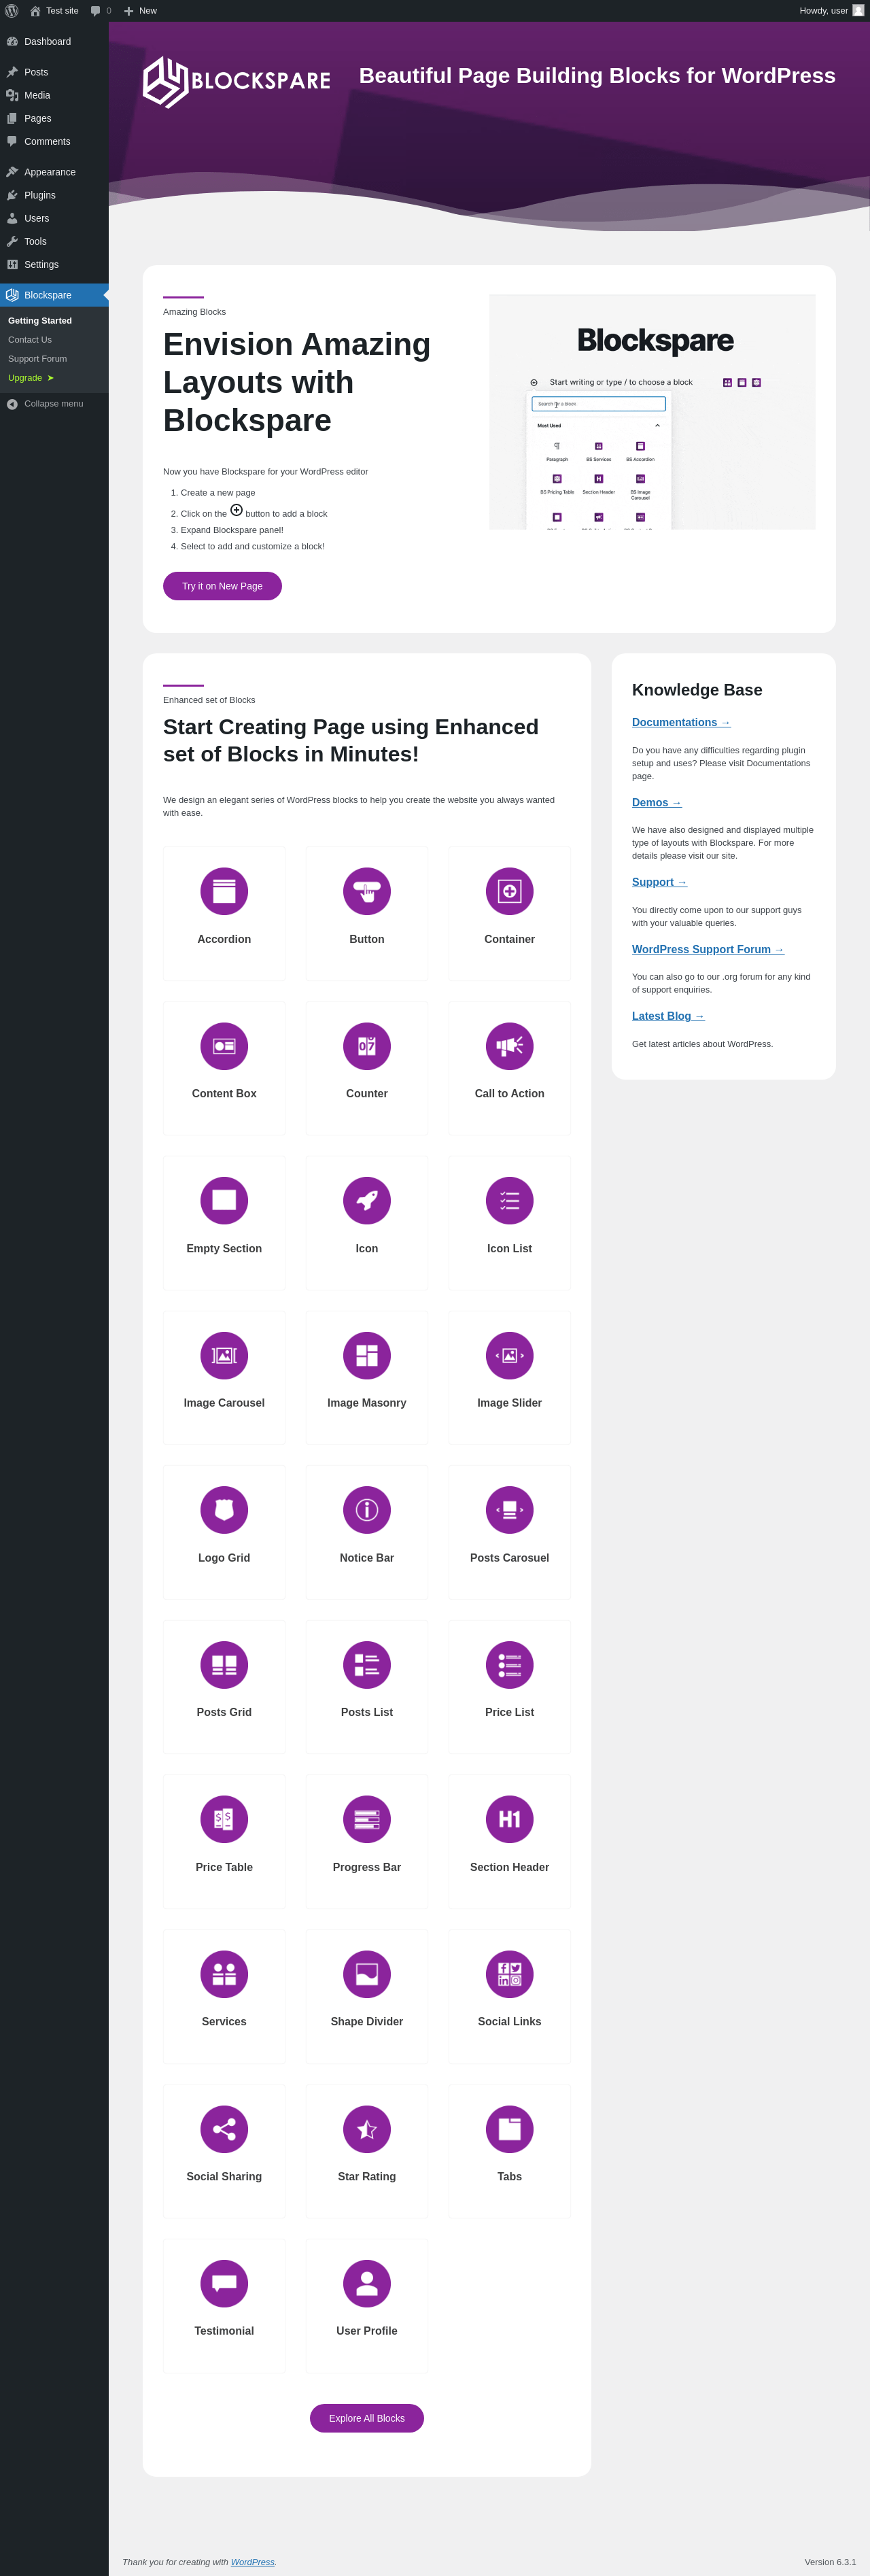This screenshot has width=870, height=2576.
Task: Click the Blockspare editor preview image
Action: (652, 412)
